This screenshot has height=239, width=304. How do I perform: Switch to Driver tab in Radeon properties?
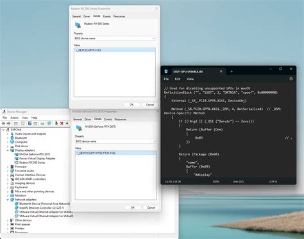pos(87,16)
